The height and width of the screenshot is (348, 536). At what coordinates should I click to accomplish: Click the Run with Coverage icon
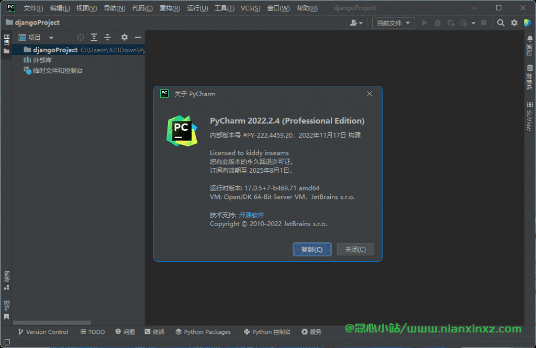point(451,23)
